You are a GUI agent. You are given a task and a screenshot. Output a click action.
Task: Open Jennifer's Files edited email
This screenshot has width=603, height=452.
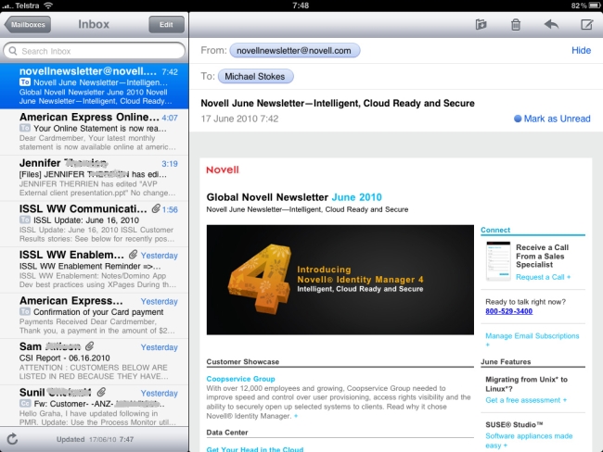coord(95,178)
